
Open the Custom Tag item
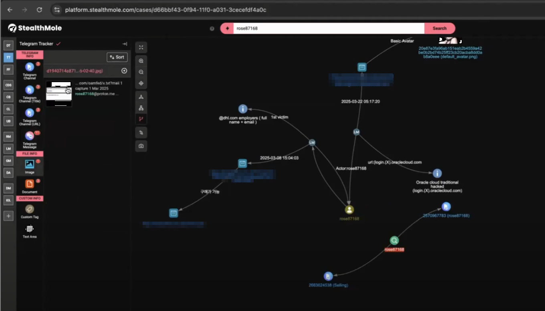click(30, 212)
